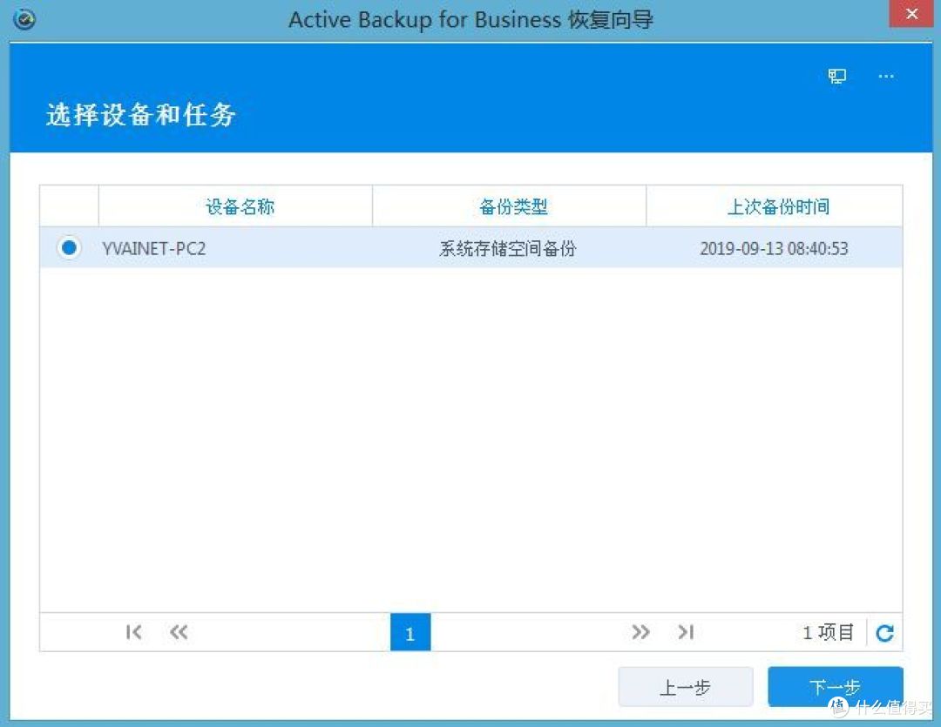941x727 pixels.
Task: Refresh the device list
Action: (884, 633)
